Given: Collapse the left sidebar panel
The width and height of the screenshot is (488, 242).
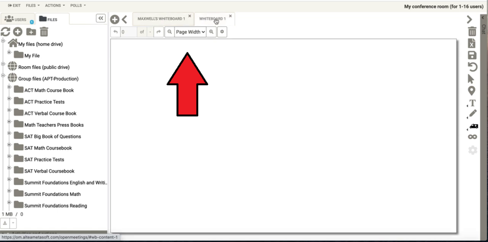Looking at the screenshot, I should pyautogui.click(x=101, y=18).
